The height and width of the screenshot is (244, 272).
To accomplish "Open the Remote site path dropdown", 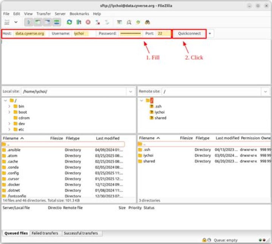I will point(266,91).
